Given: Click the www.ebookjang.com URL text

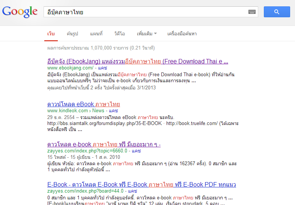Looking at the screenshot, I should [70, 68].
